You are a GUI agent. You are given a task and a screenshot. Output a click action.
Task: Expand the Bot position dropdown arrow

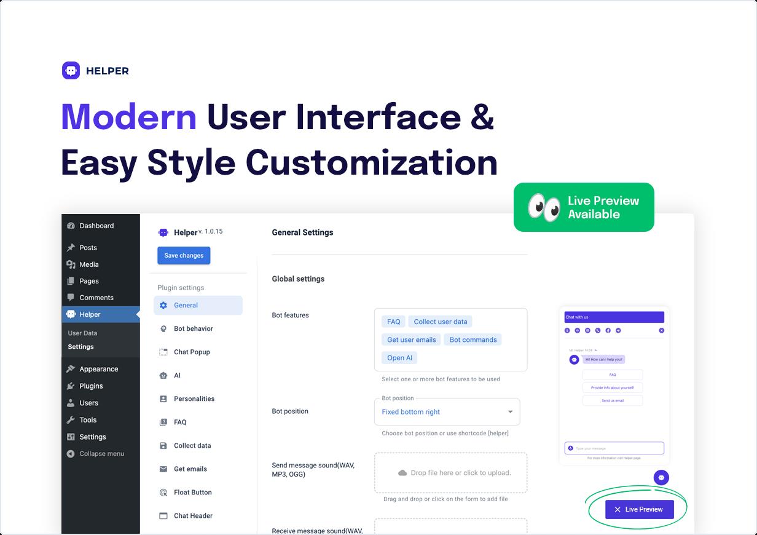pos(510,412)
